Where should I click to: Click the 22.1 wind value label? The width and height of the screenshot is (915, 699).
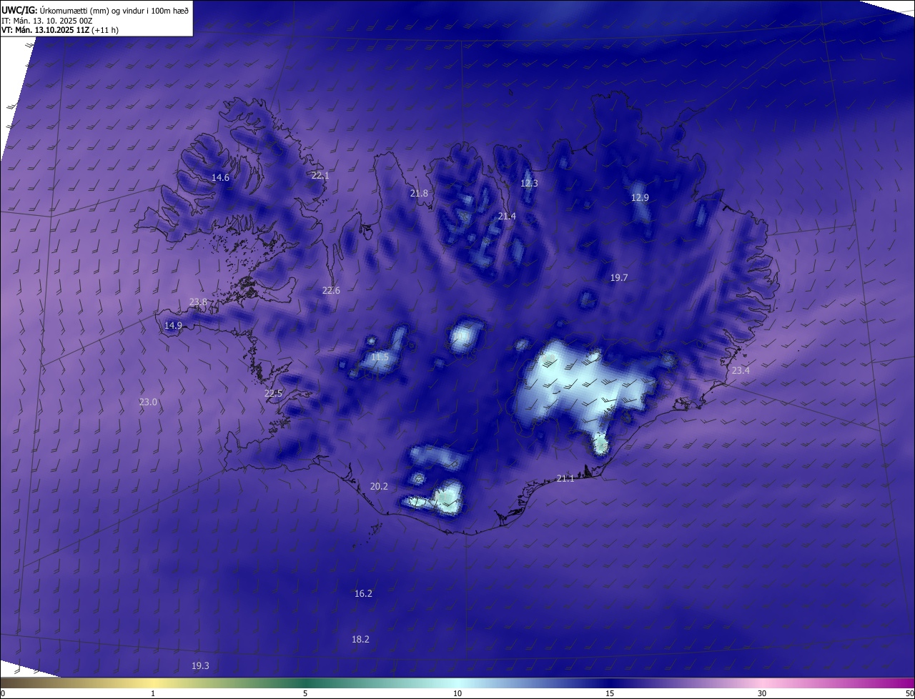point(320,175)
